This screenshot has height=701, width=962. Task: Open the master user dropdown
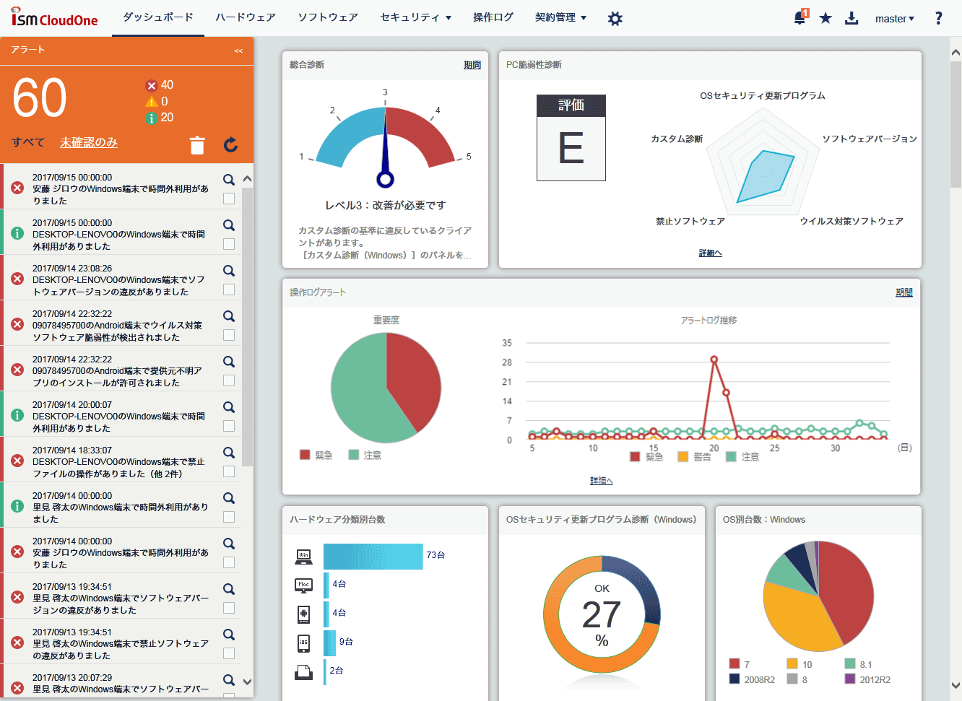click(894, 19)
